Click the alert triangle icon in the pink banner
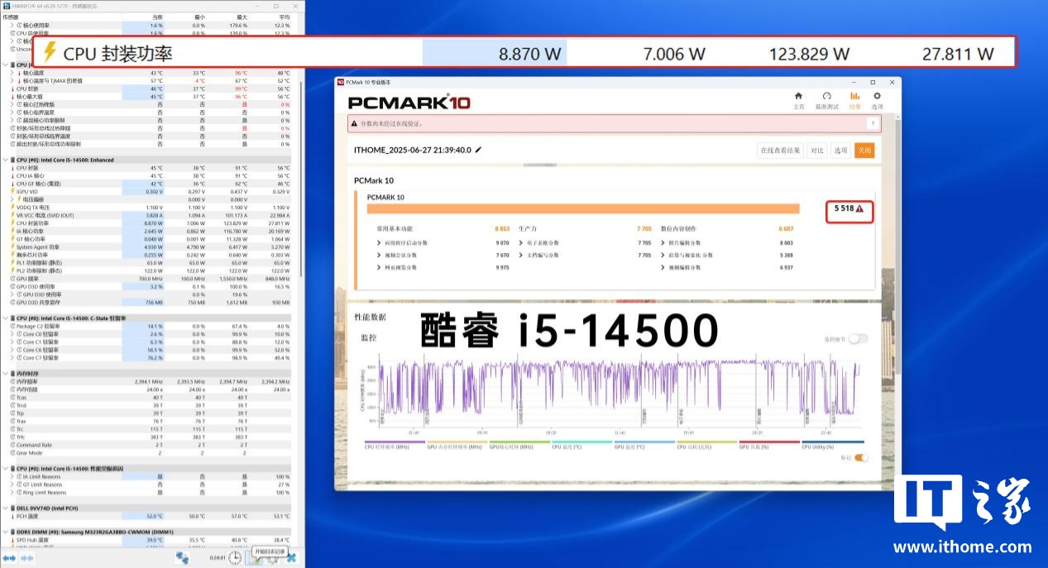 pyautogui.click(x=356, y=123)
